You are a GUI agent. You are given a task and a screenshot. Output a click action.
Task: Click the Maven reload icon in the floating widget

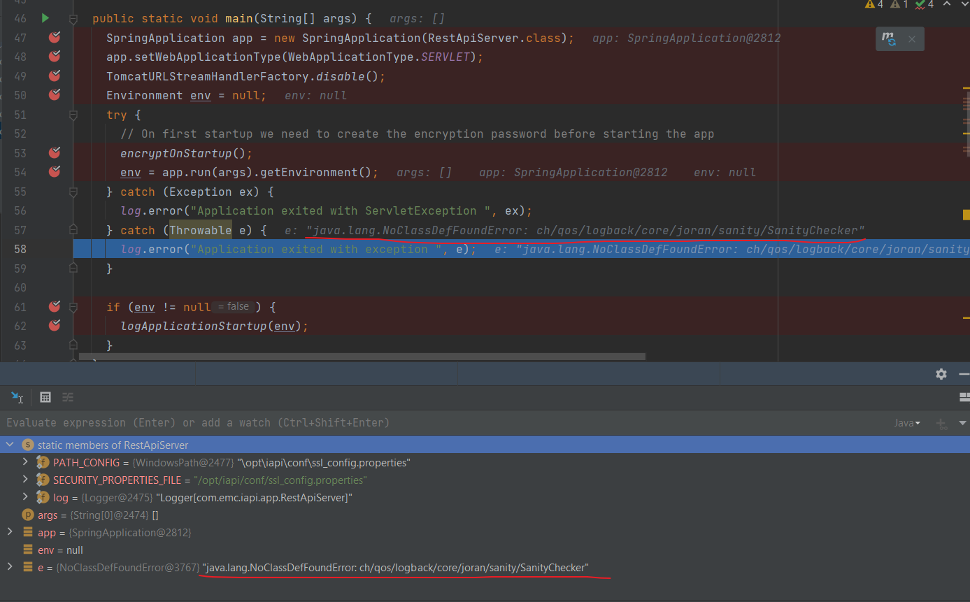coord(888,38)
